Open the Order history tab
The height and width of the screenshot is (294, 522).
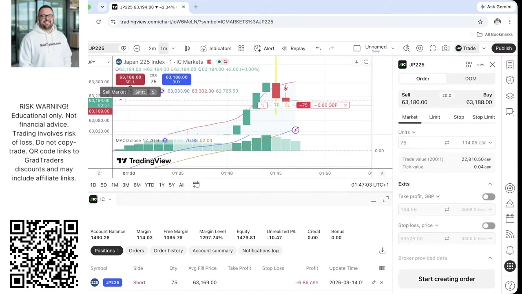coord(168,251)
